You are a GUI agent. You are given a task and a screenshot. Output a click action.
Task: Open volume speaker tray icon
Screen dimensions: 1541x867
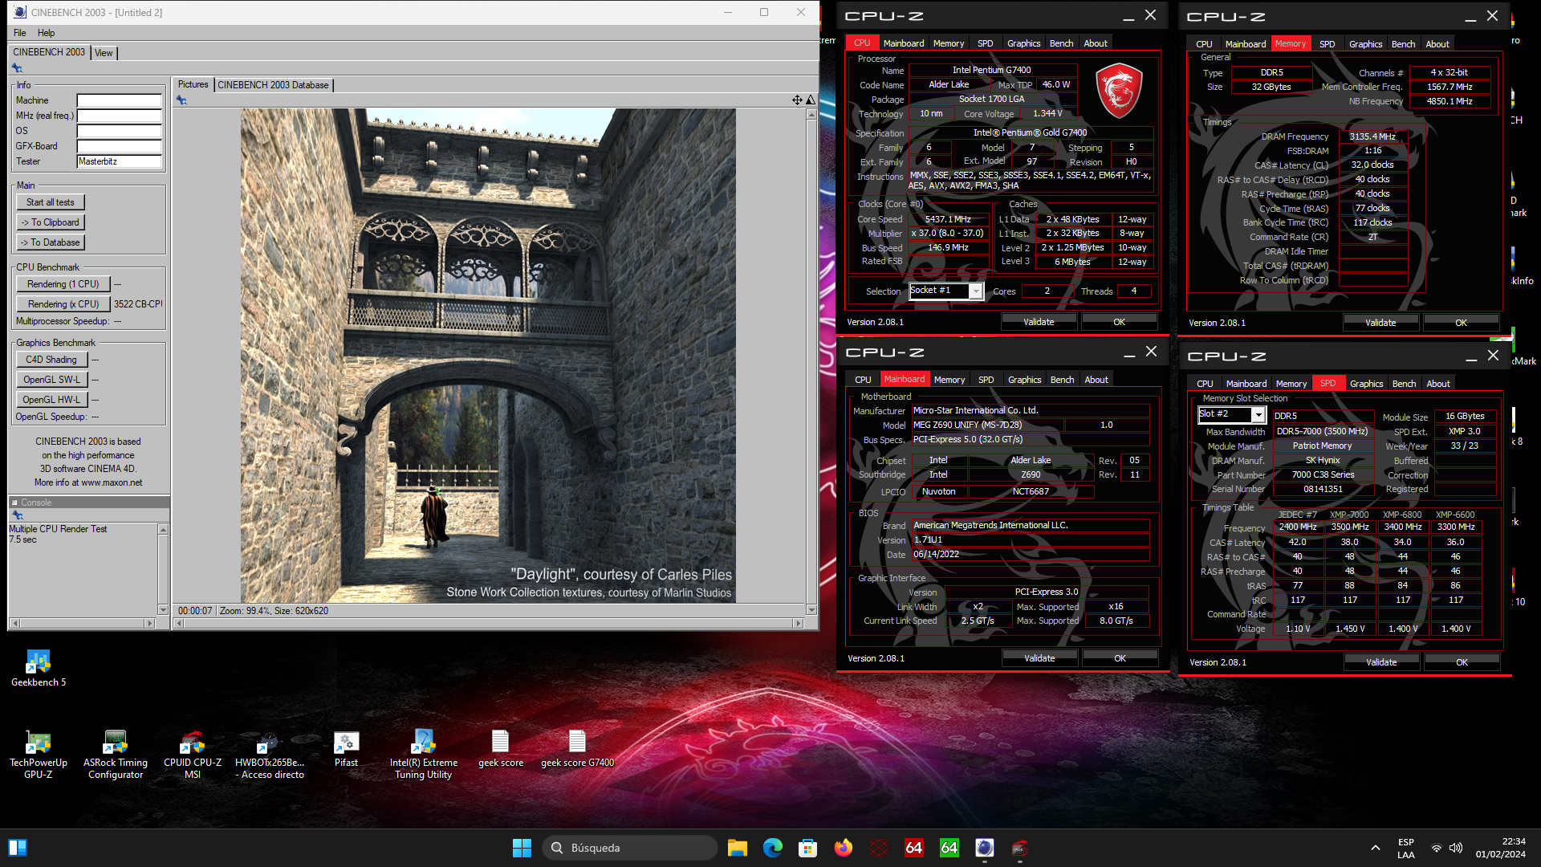point(1456,848)
